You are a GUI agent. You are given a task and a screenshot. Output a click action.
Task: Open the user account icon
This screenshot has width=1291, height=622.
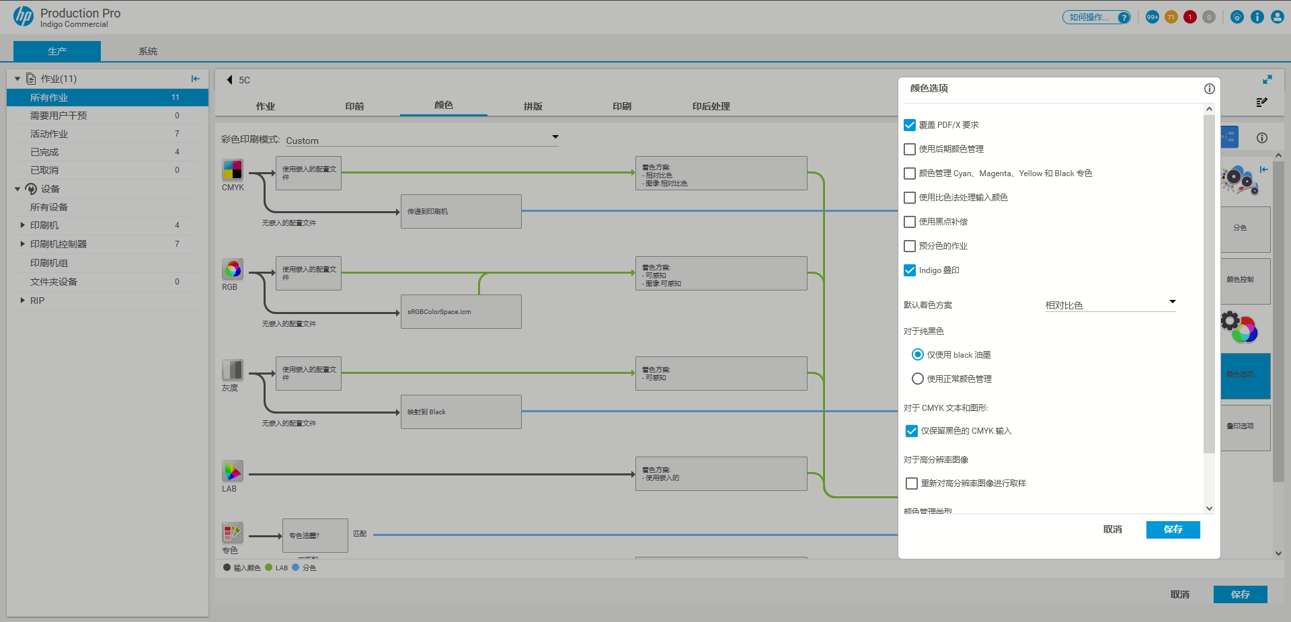(x=1278, y=17)
